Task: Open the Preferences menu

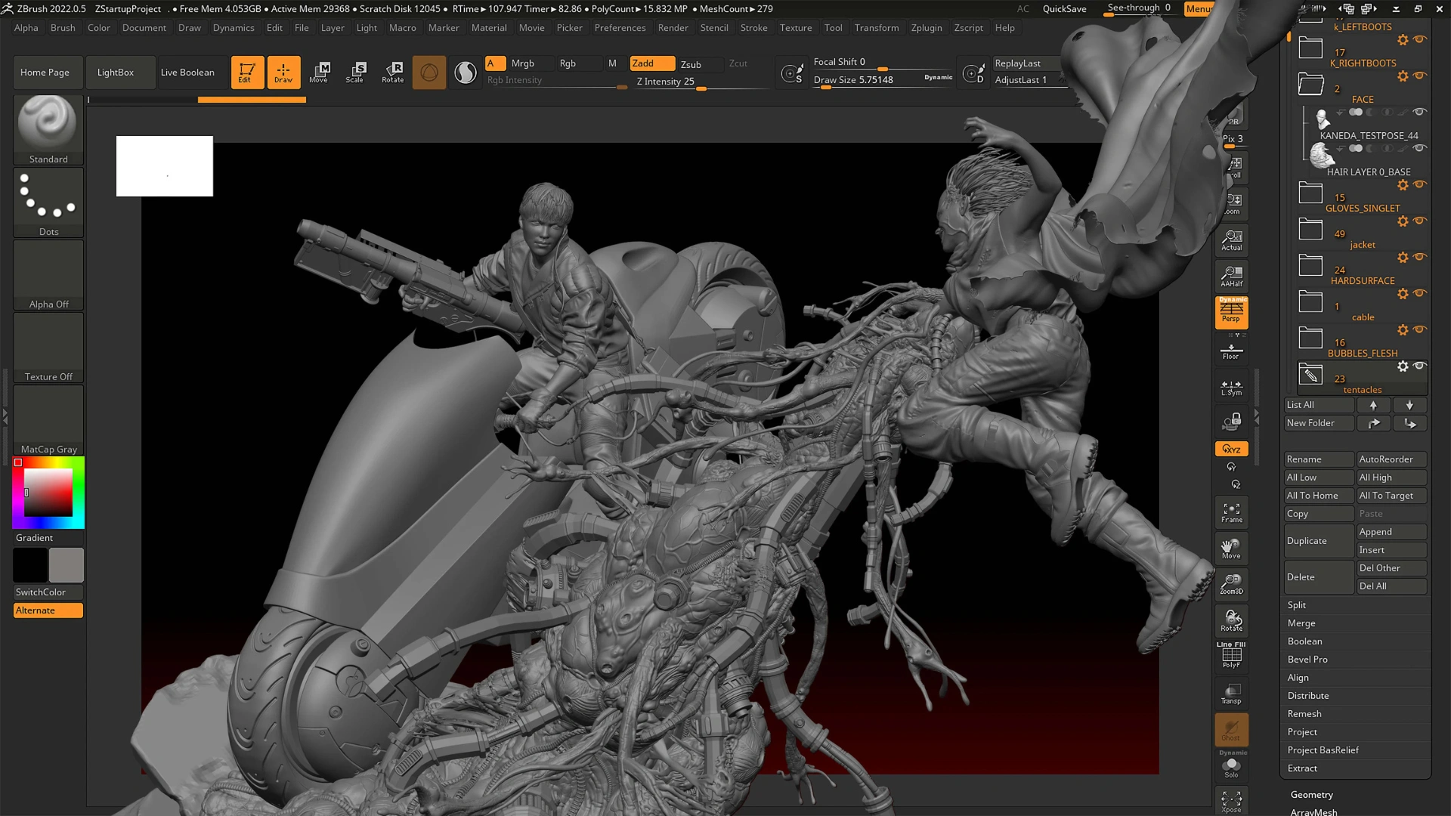Action: 620,28
